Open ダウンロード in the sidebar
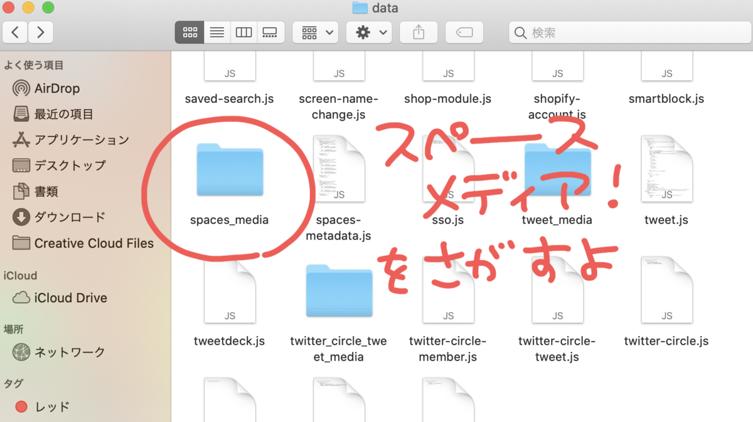Viewport: 753px width, 422px height. [59, 218]
